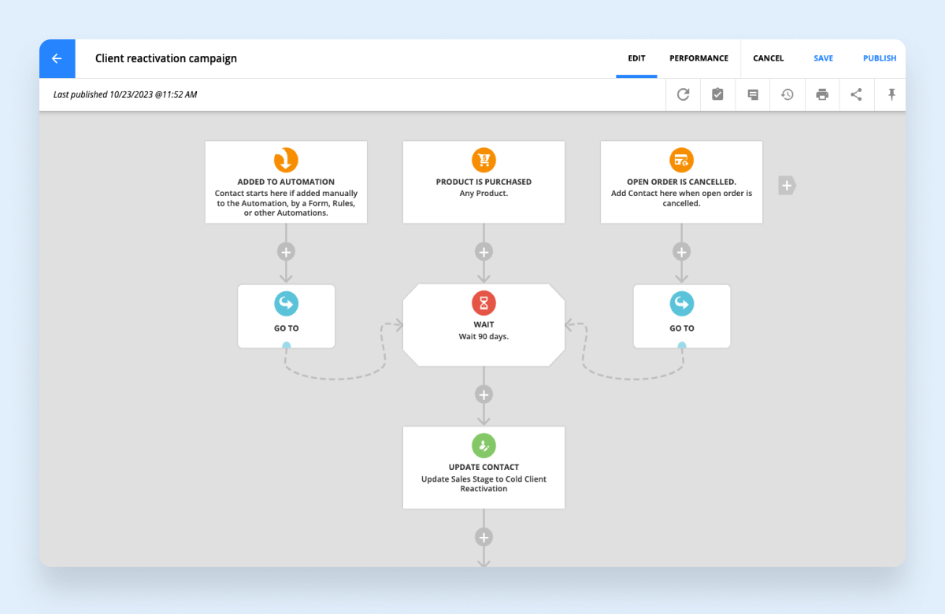Add step below Product Is Purchased trigger
The height and width of the screenshot is (614, 945).
point(484,252)
